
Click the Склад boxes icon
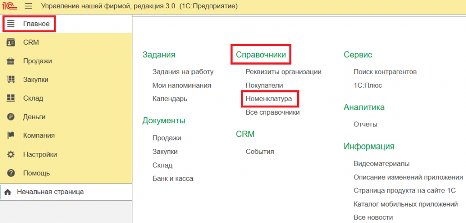(x=11, y=98)
